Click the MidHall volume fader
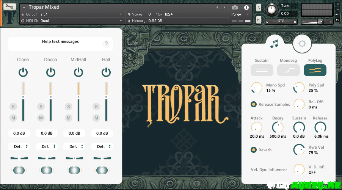Viewport: 342px width, 190px height. click(78, 97)
